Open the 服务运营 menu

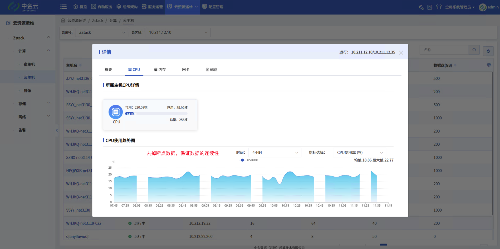[x=152, y=7]
